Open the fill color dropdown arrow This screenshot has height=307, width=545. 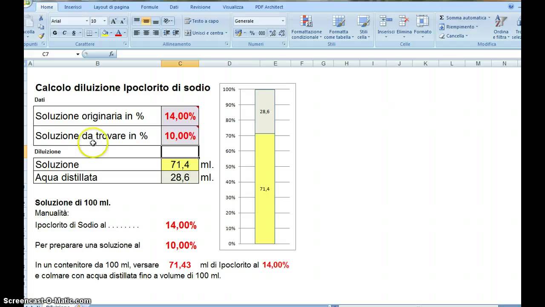[x=111, y=33]
